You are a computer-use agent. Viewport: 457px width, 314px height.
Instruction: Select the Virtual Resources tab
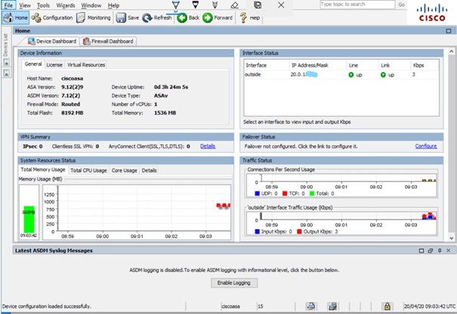tap(88, 65)
